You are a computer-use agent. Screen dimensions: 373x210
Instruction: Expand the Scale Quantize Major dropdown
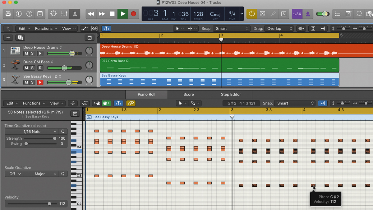coord(40,174)
